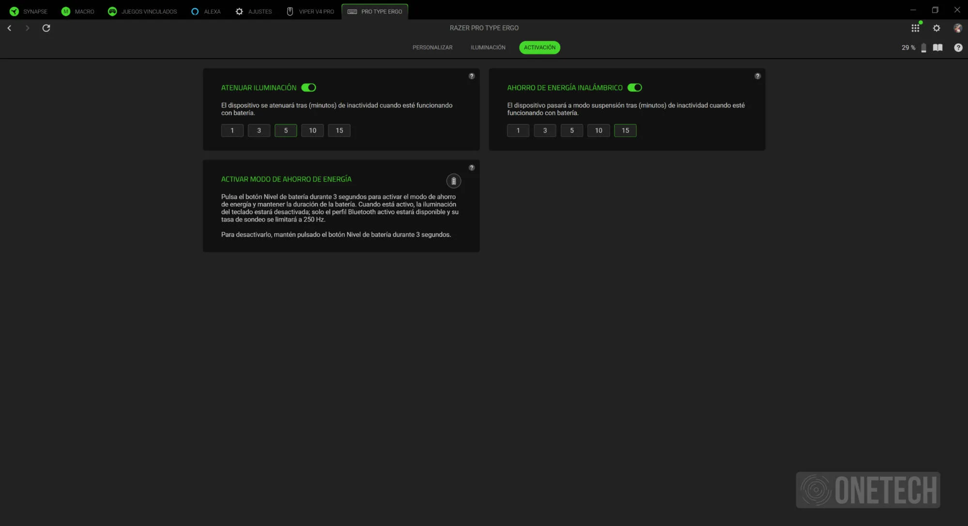Set wireless power saving to 1 minute
The image size is (968, 526).
[518, 131]
